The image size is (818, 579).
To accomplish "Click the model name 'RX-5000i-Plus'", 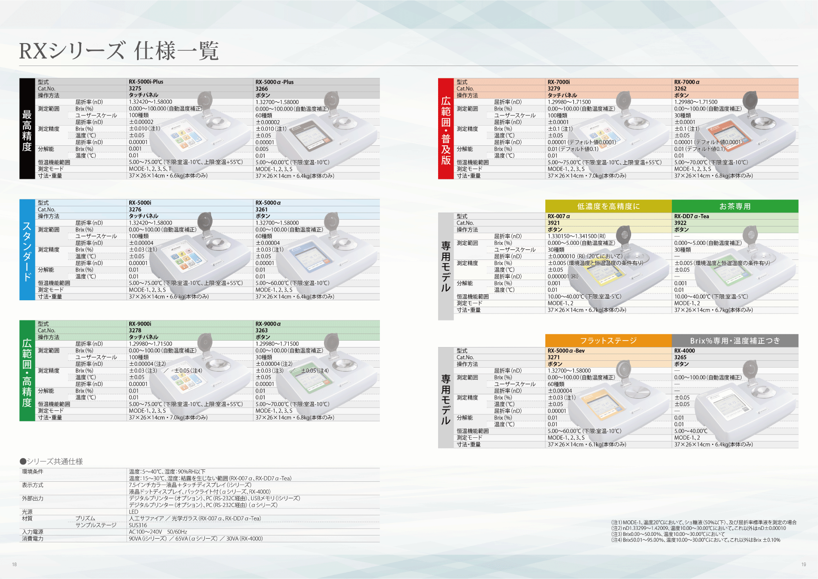I will [x=146, y=82].
